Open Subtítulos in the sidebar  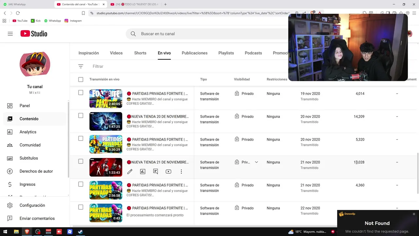35,158
